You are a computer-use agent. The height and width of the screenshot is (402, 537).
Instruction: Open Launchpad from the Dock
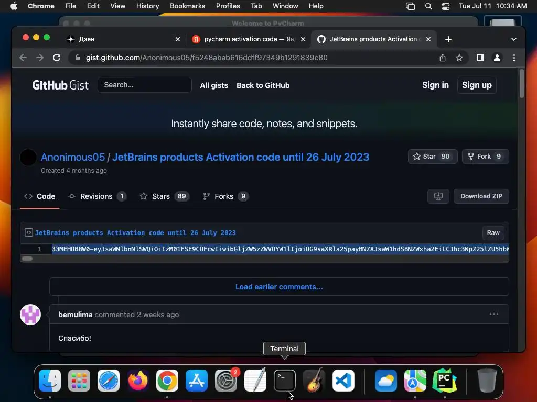(x=79, y=381)
